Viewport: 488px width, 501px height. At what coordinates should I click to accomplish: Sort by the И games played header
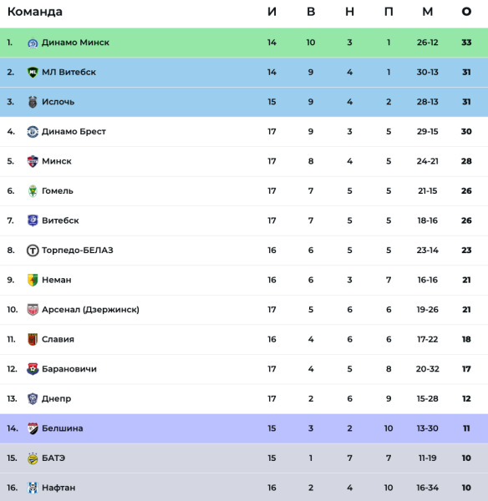[x=272, y=12]
